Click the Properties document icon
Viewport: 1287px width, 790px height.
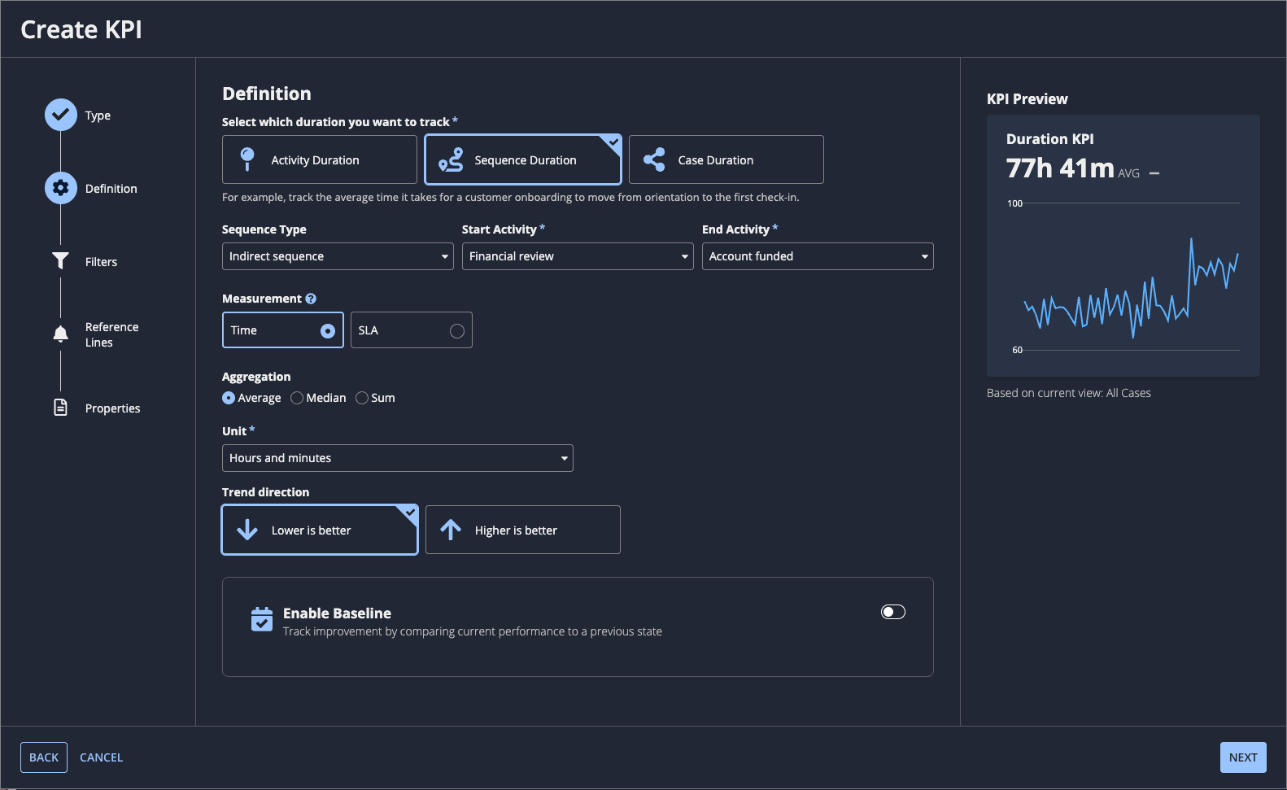(60, 407)
